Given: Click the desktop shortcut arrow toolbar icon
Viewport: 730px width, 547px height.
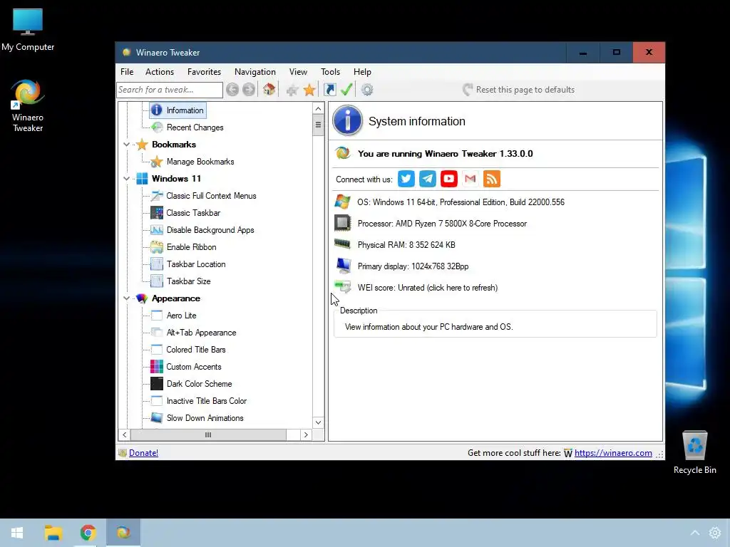Looking at the screenshot, I should (x=329, y=89).
